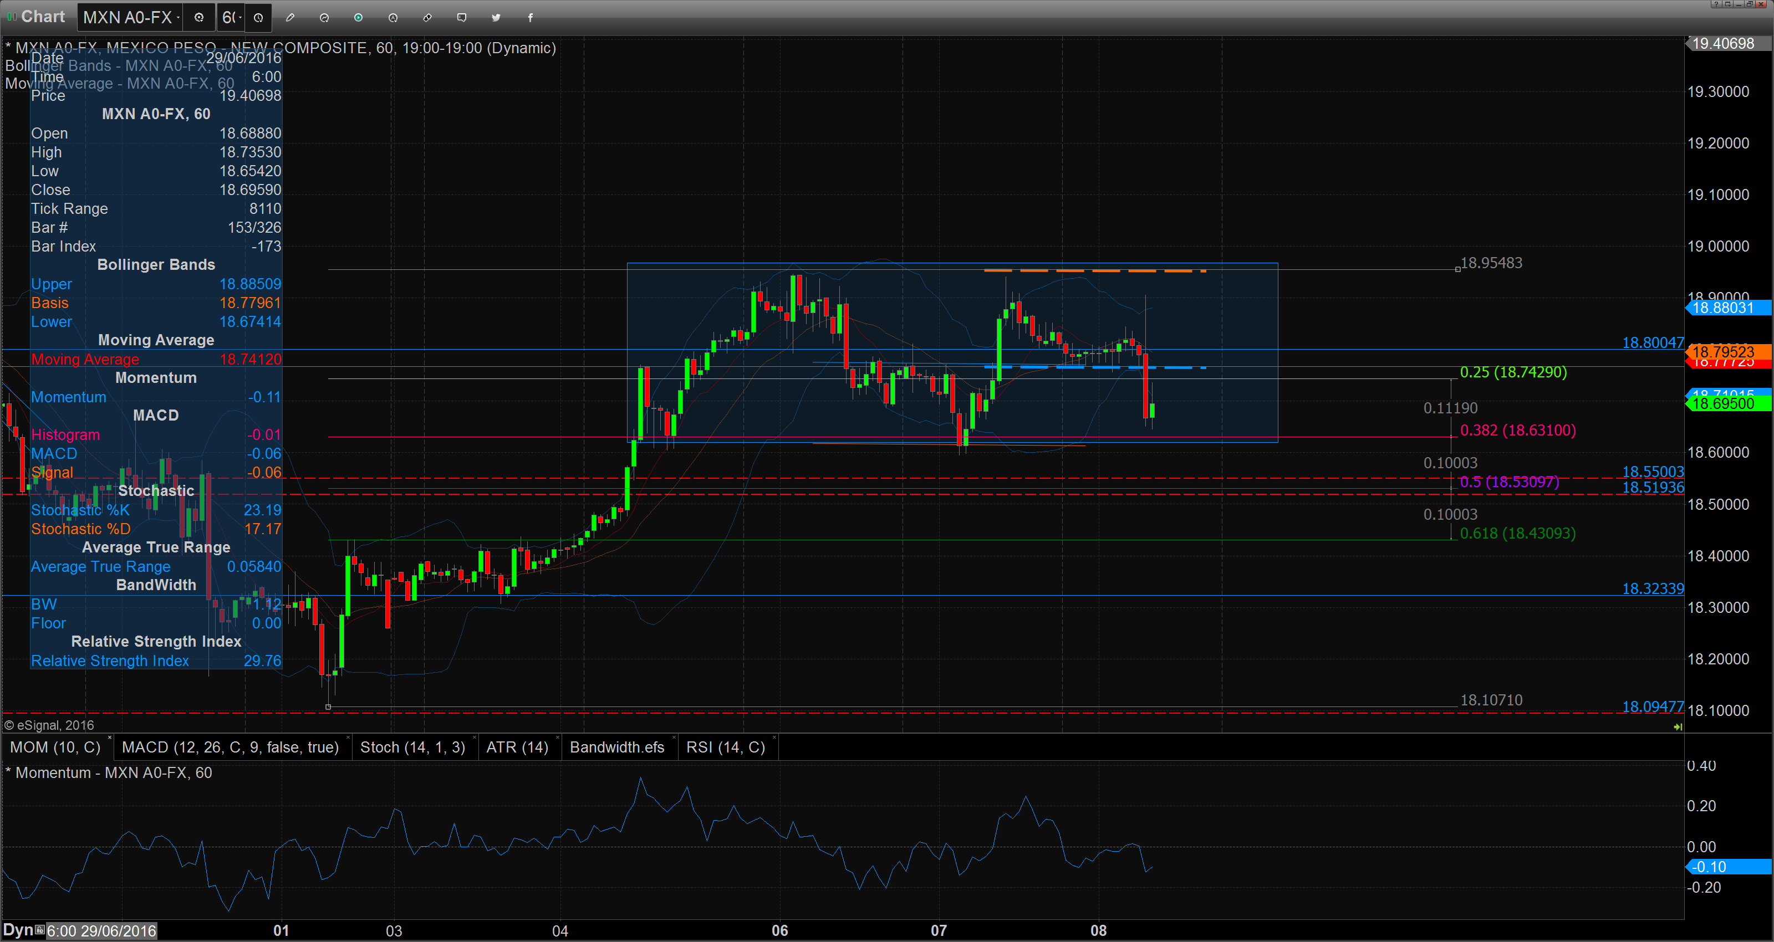The height and width of the screenshot is (942, 1774).
Task: Select the 18.09477 horizontal line label
Action: click(1653, 706)
